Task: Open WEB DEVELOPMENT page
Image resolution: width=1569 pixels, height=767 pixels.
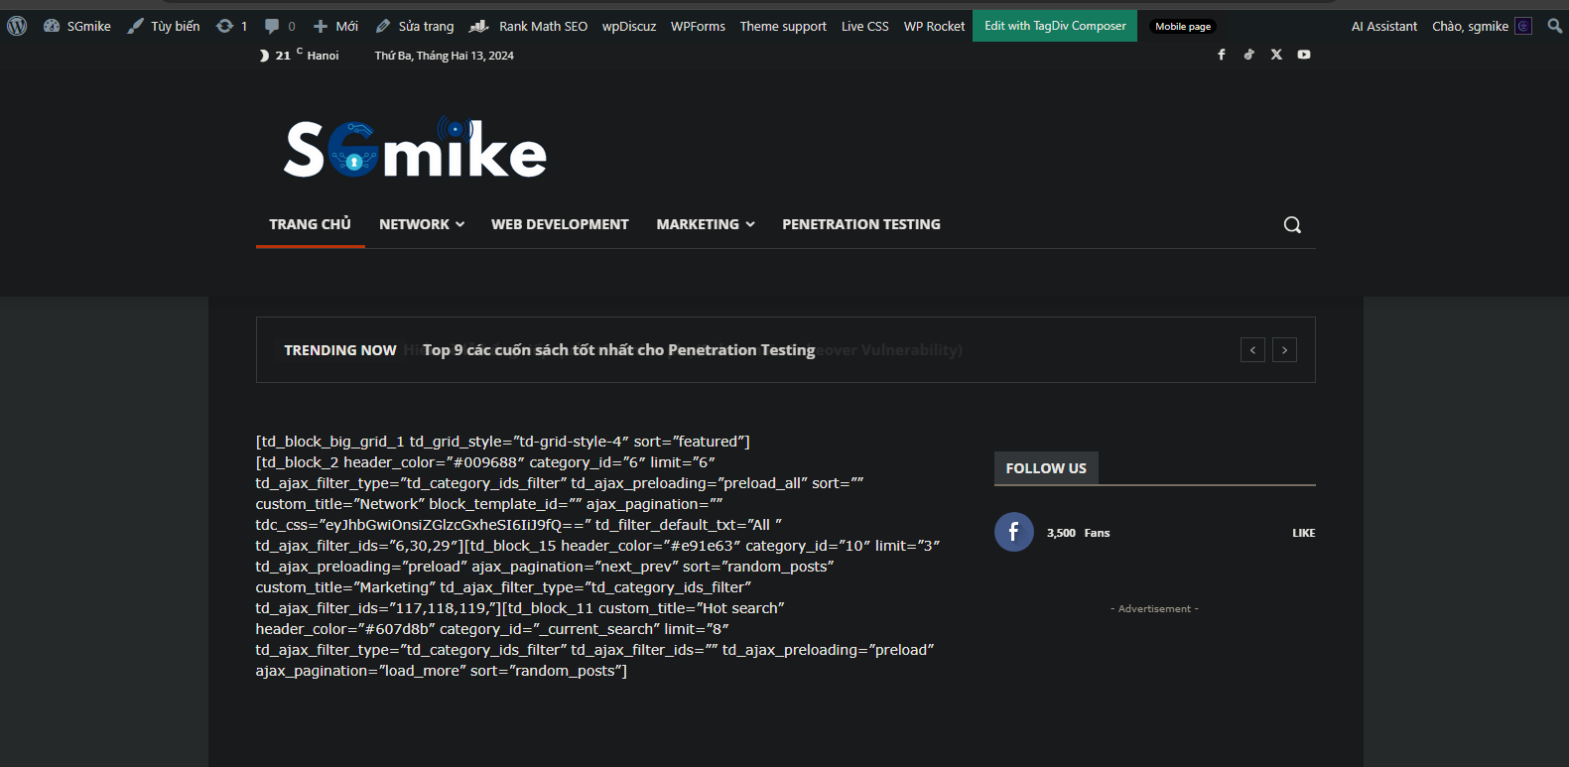Action: pyautogui.click(x=560, y=224)
